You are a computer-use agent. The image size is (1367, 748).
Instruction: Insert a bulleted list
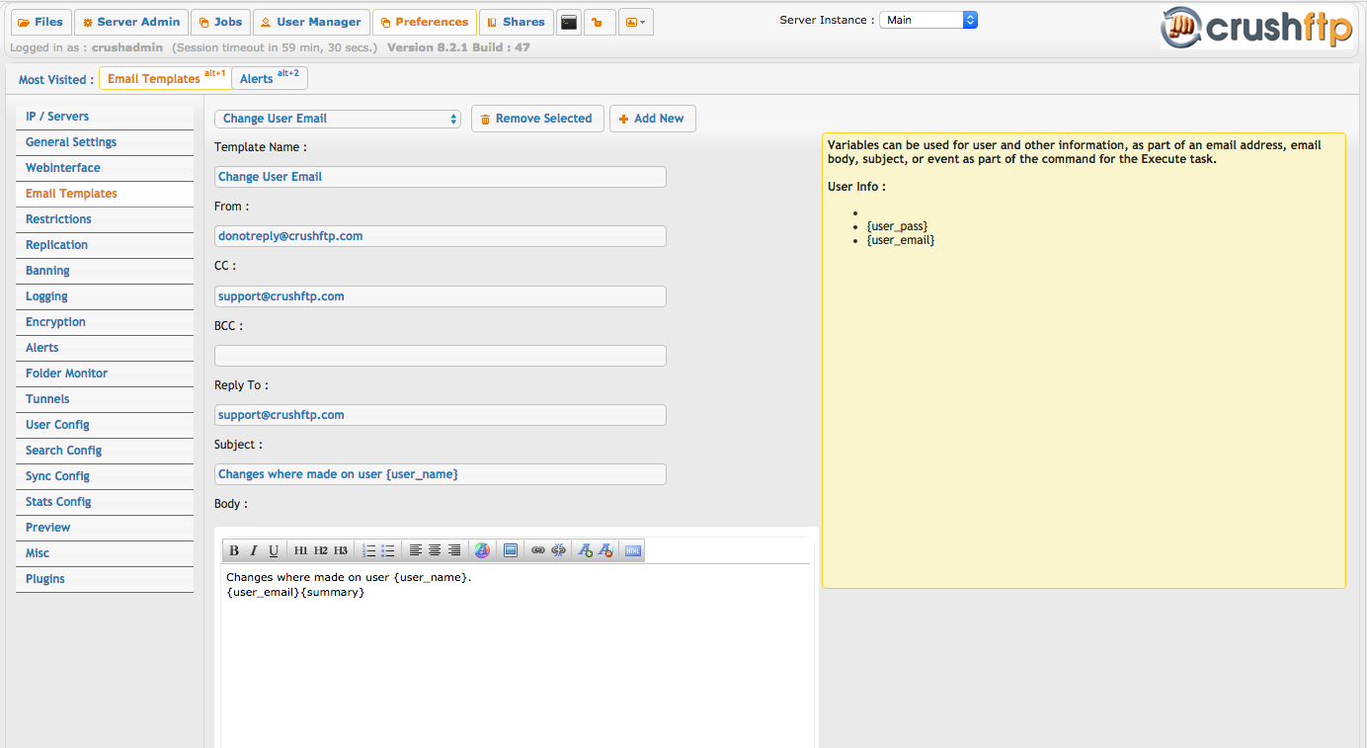pos(388,550)
